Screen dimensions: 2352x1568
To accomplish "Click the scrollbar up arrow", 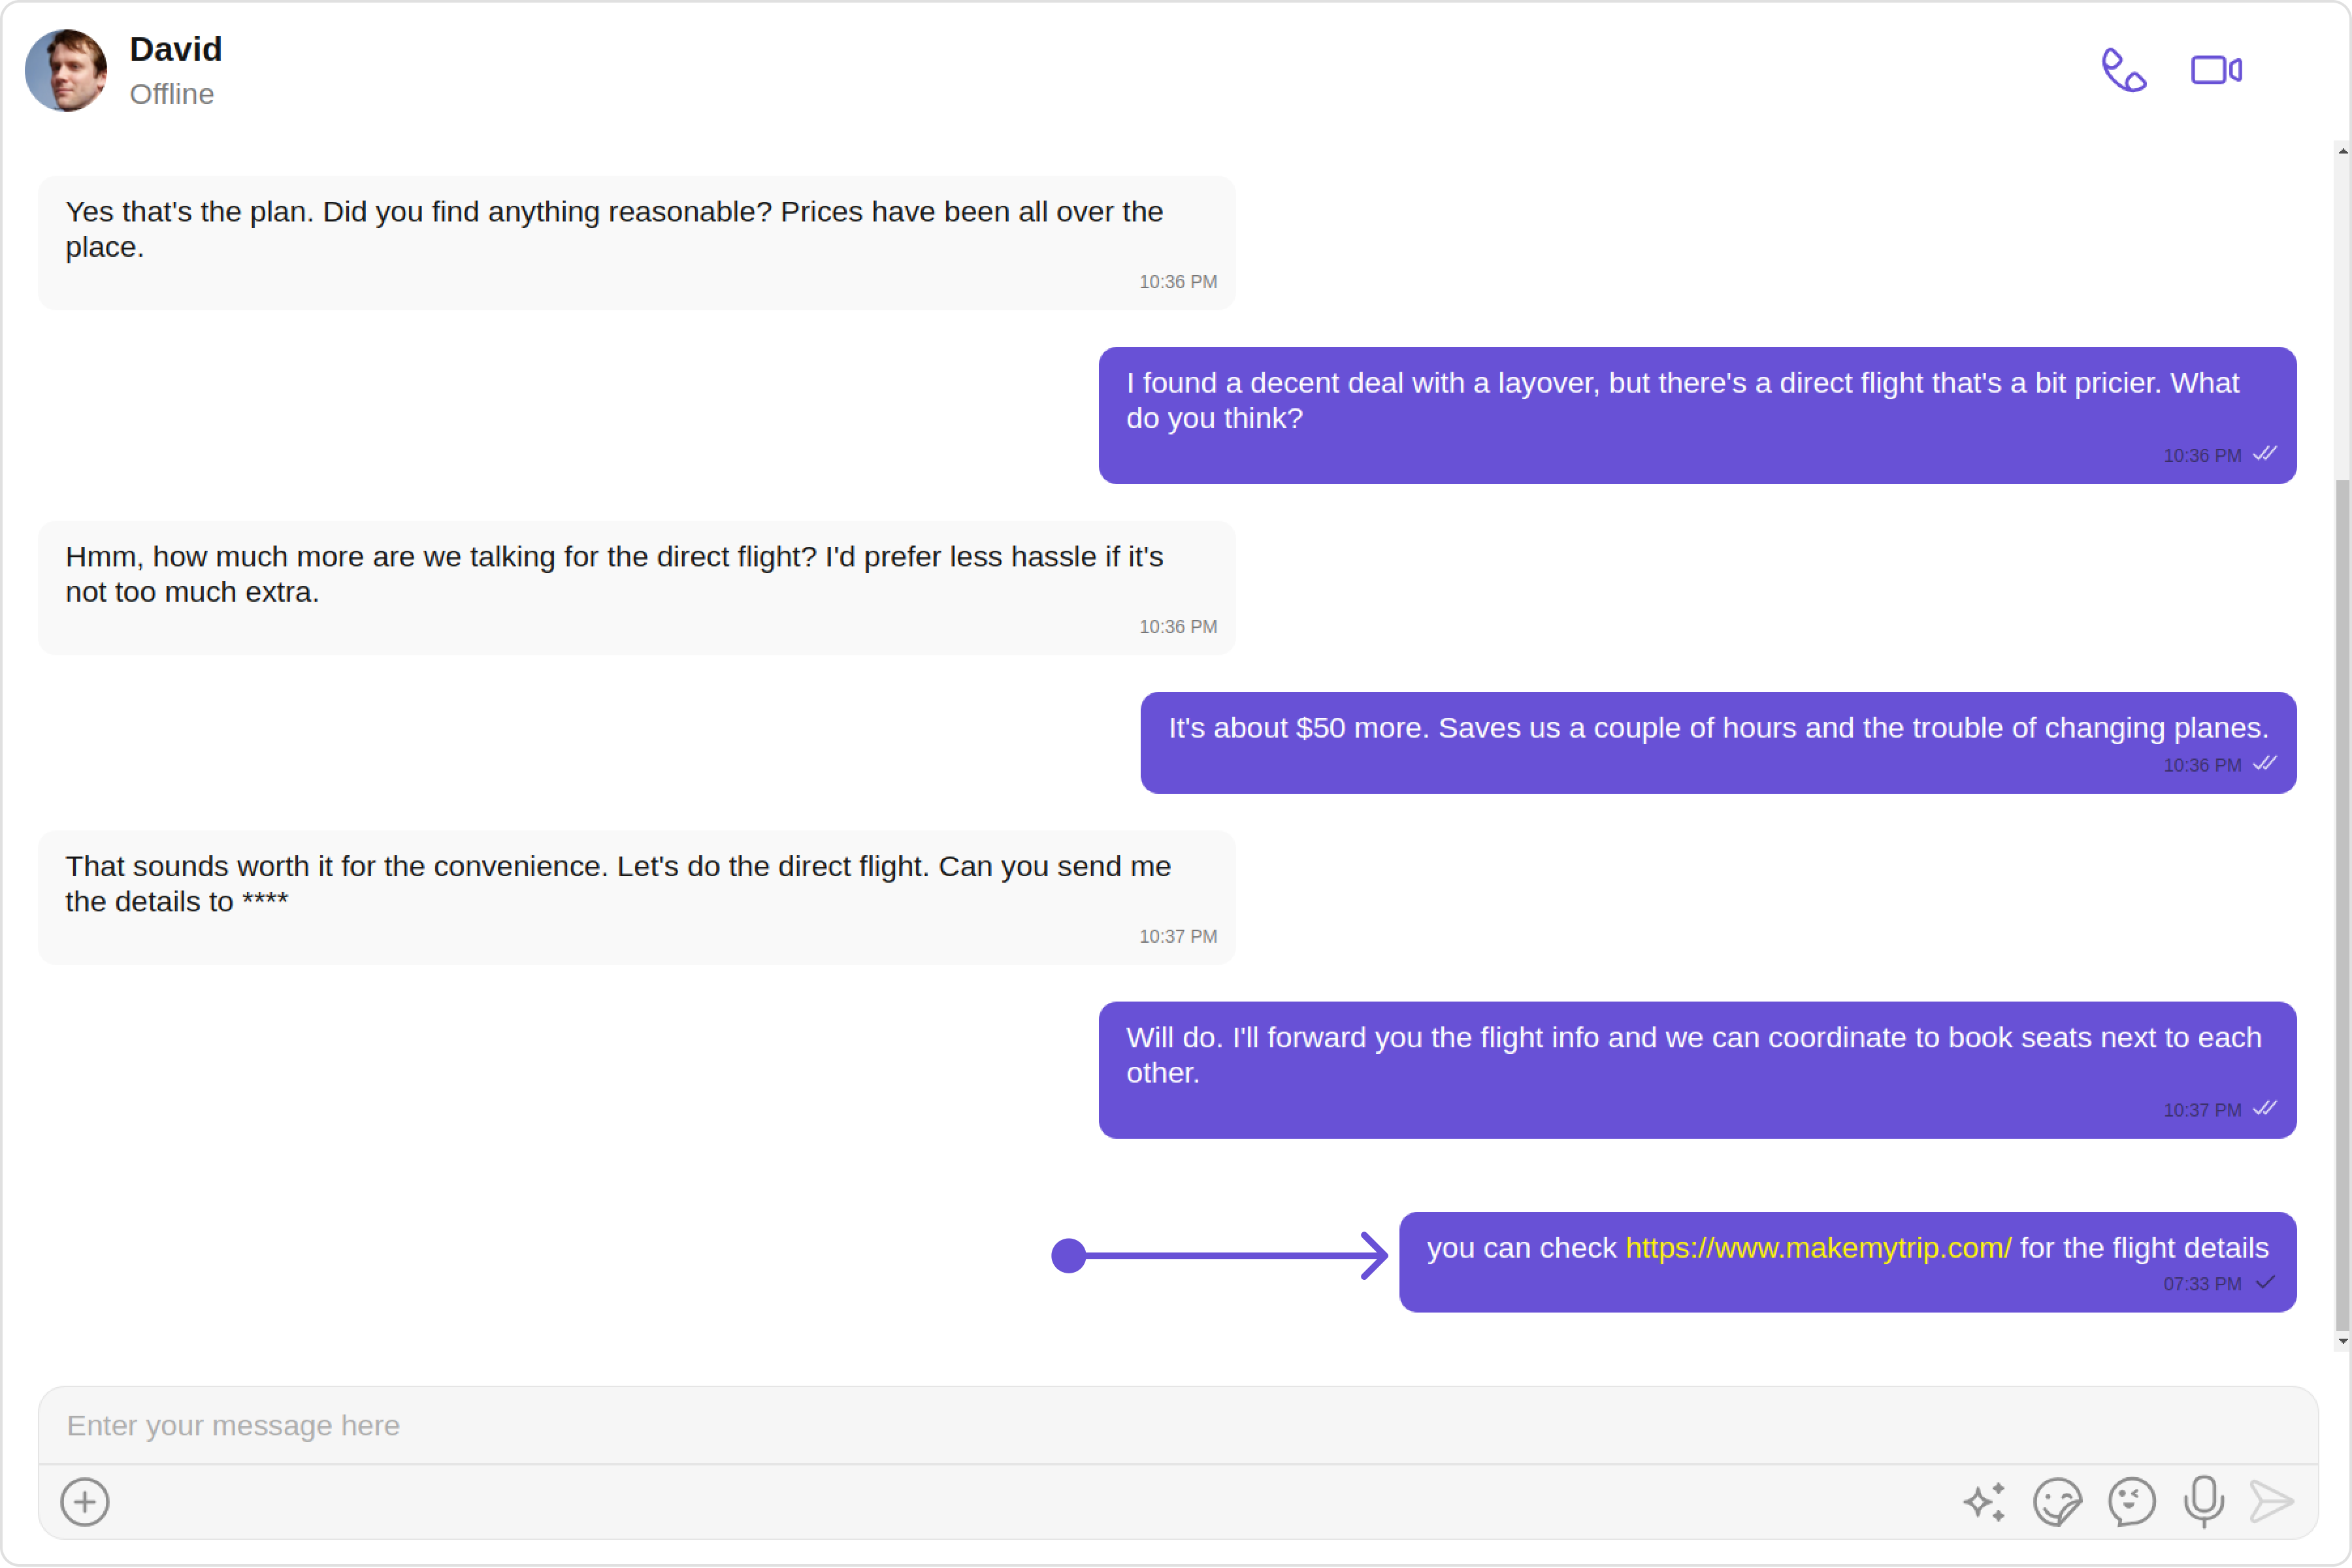I will [2342, 152].
